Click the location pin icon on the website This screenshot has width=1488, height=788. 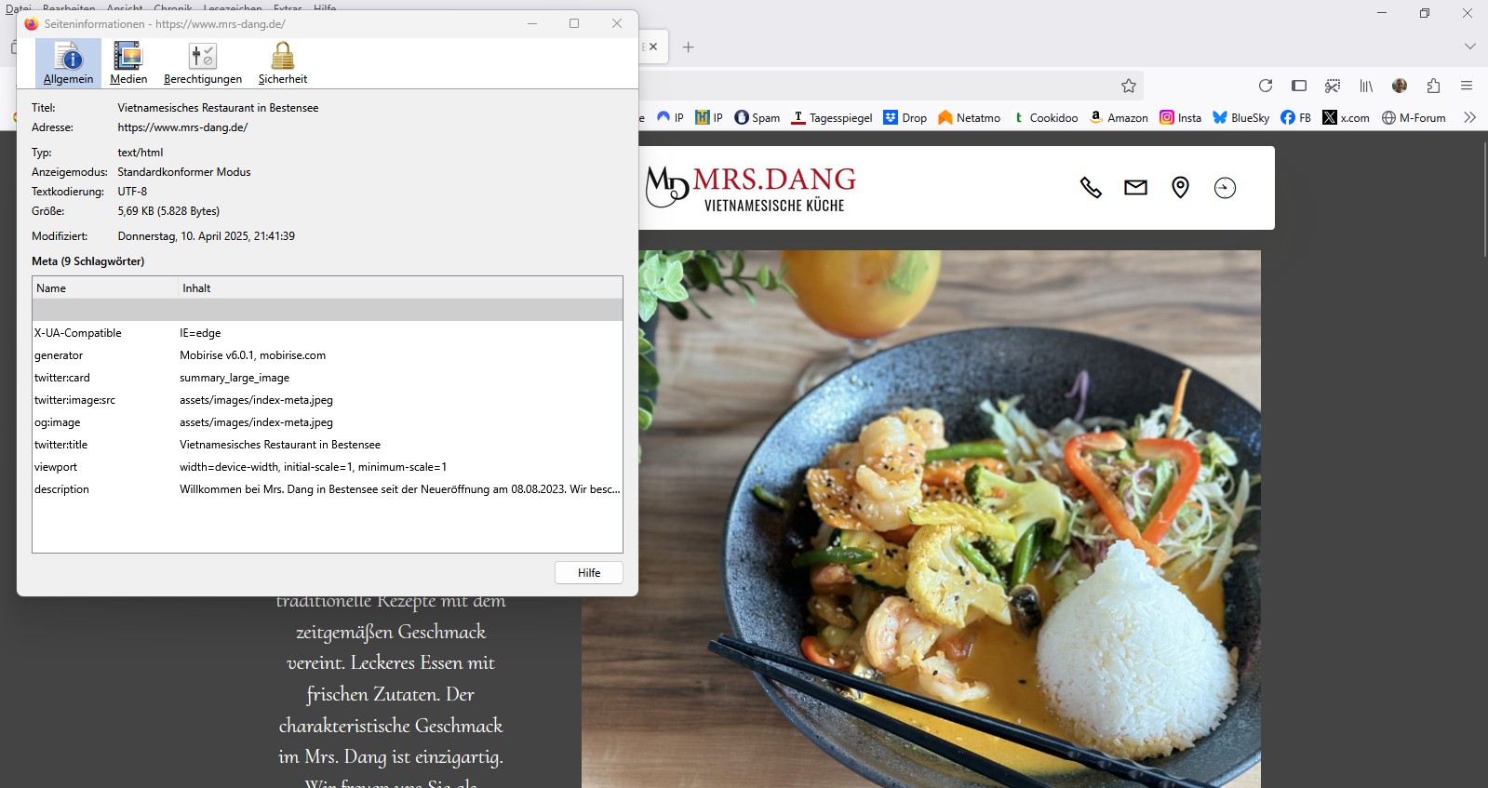click(x=1180, y=188)
